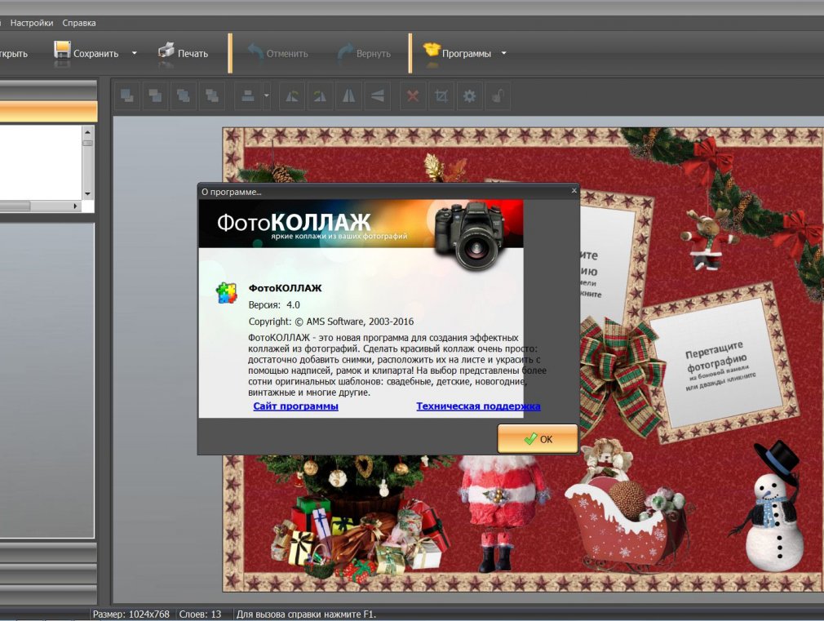Image resolution: width=824 pixels, height=621 pixels.
Task: Close the О программе dialog
Action: tap(574, 191)
